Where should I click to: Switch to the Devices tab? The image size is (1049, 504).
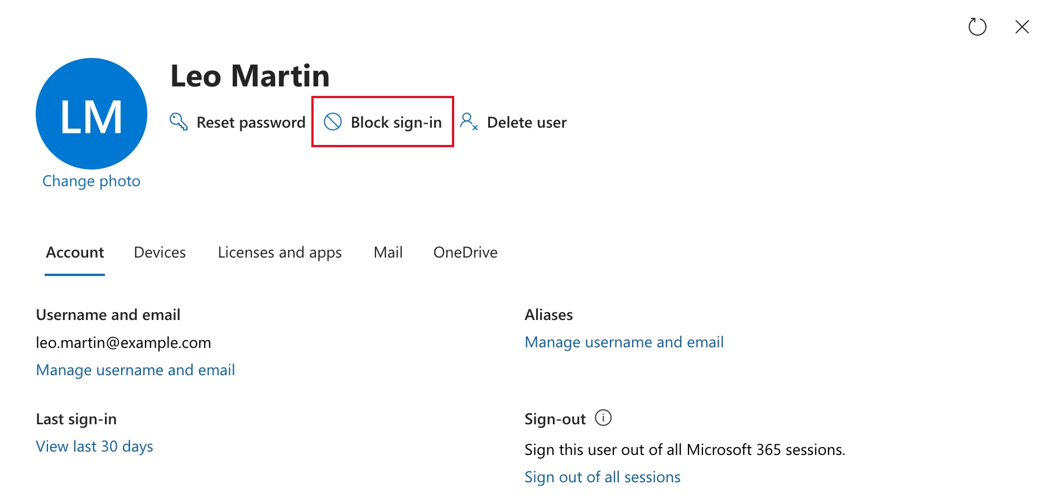click(160, 253)
